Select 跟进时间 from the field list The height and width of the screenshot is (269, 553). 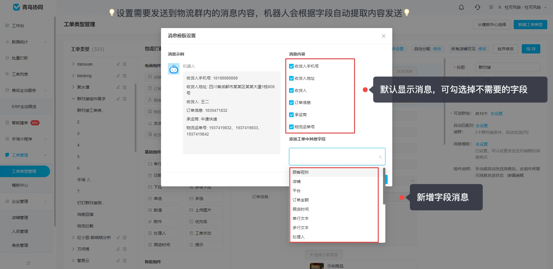334,209
